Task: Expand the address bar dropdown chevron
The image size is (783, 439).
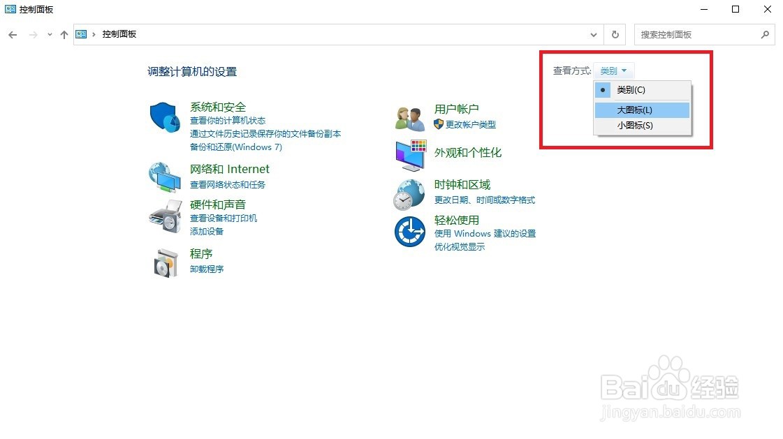Action: [594, 34]
